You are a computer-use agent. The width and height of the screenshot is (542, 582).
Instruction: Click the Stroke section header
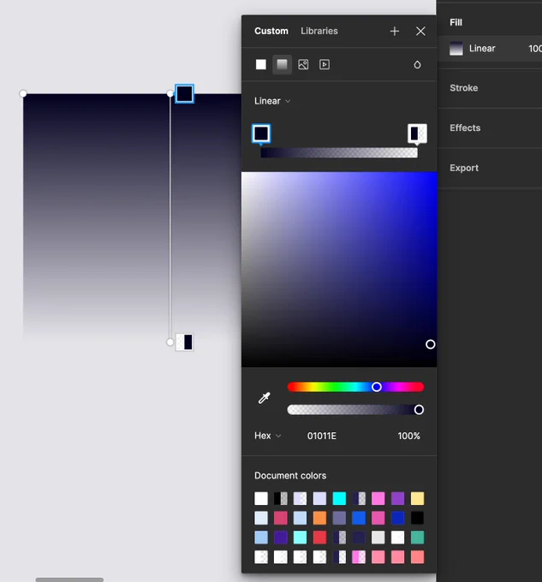click(464, 88)
